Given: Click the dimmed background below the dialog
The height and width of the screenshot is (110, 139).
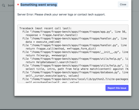Looking at the screenshot, I should (70, 103).
